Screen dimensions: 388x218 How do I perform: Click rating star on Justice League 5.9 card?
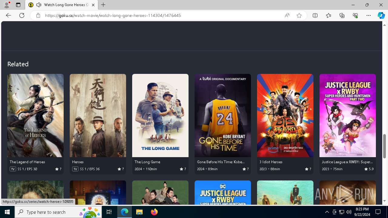tap(366, 169)
